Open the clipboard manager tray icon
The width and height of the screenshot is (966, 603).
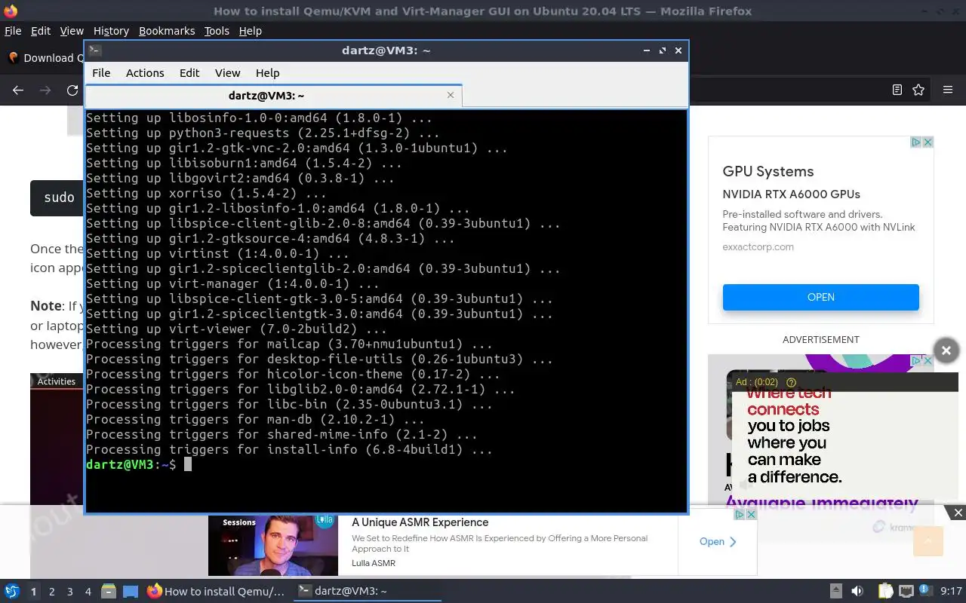[x=885, y=592]
